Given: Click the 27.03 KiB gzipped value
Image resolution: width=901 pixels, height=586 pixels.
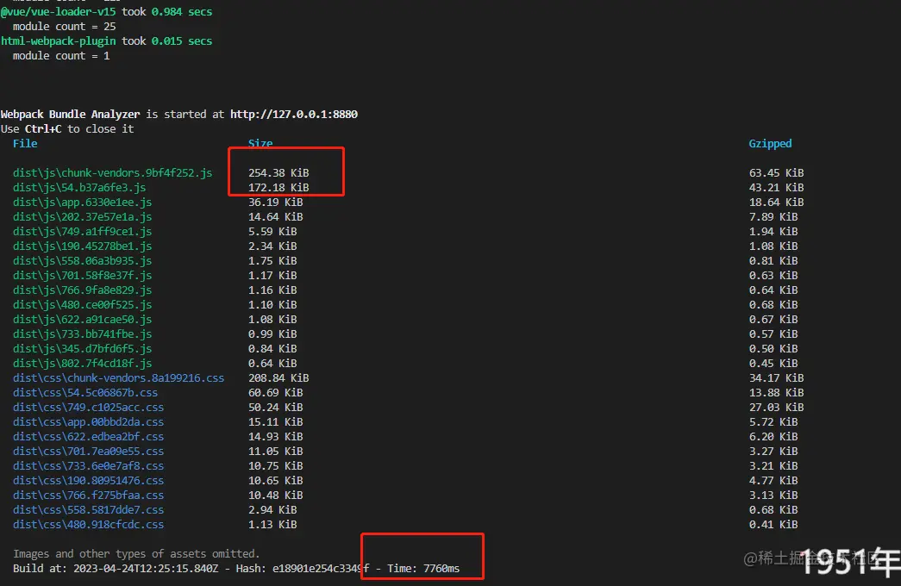Looking at the screenshot, I should pyautogui.click(x=776, y=408).
